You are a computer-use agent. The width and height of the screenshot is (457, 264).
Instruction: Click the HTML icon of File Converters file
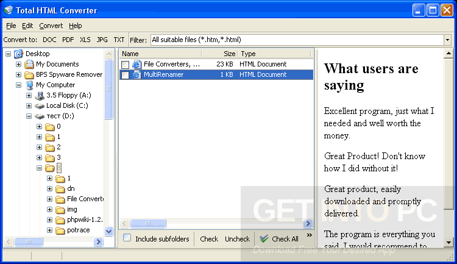pyautogui.click(x=136, y=64)
